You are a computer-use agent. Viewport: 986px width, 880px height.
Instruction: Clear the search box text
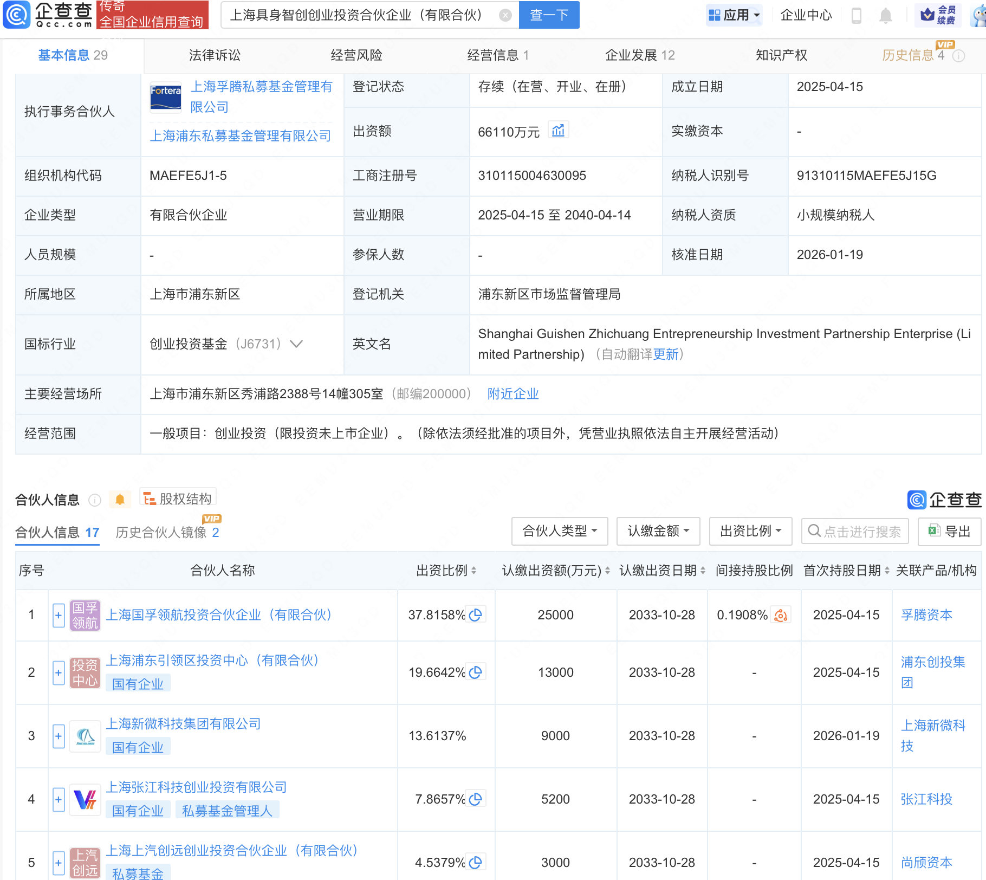[x=505, y=15]
